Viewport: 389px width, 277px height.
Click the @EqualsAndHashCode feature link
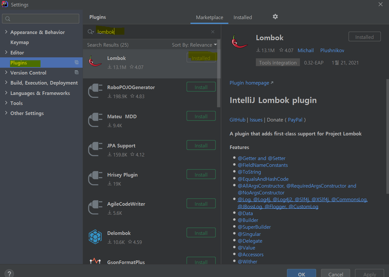[263, 179]
